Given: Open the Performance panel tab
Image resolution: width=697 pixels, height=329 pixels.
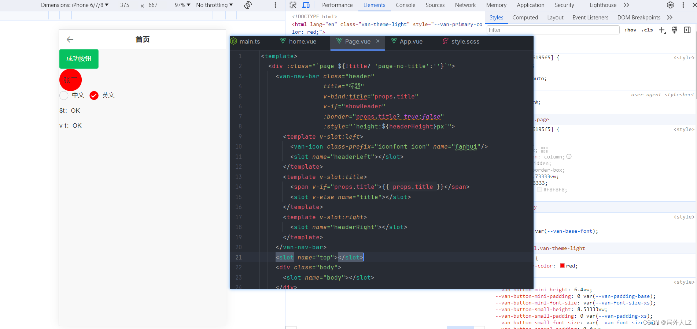Looking at the screenshot, I should point(337,5).
